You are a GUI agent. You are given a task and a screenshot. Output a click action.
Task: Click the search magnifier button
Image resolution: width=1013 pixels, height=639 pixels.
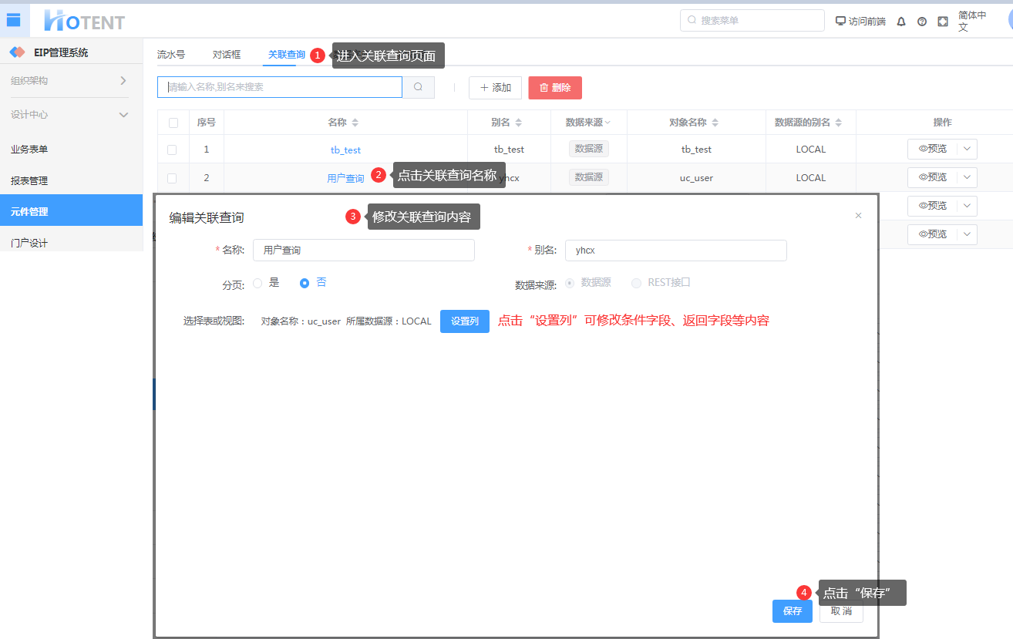(x=418, y=87)
